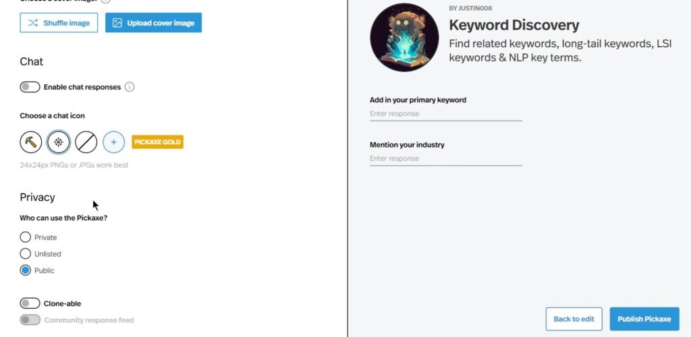The height and width of the screenshot is (337, 691).
Task: Click the Keyword Discovery cover thumbnail
Action: click(x=404, y=37)
